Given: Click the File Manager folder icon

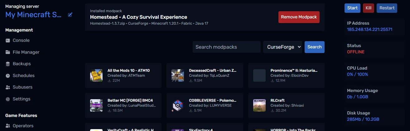Looking at the screenshot, I should point(8,52).
